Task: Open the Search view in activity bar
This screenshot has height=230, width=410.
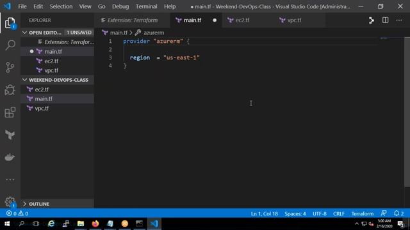Action: pos(10,45)
